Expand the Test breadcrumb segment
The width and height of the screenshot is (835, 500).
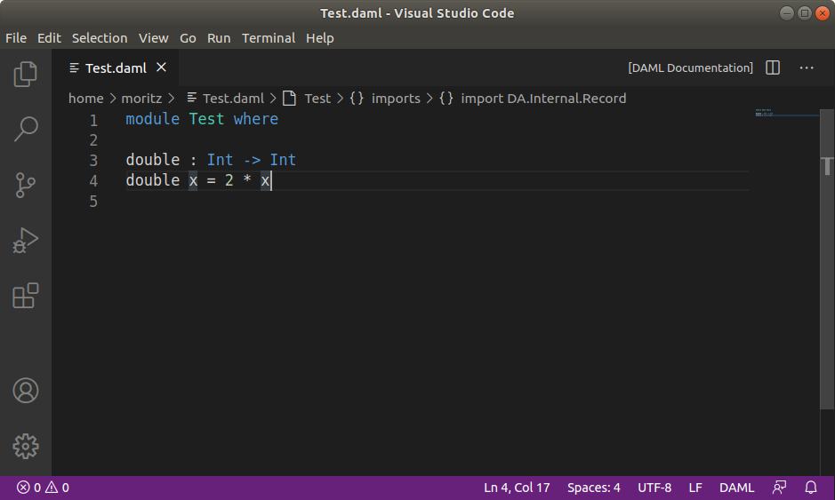(317, 99)
